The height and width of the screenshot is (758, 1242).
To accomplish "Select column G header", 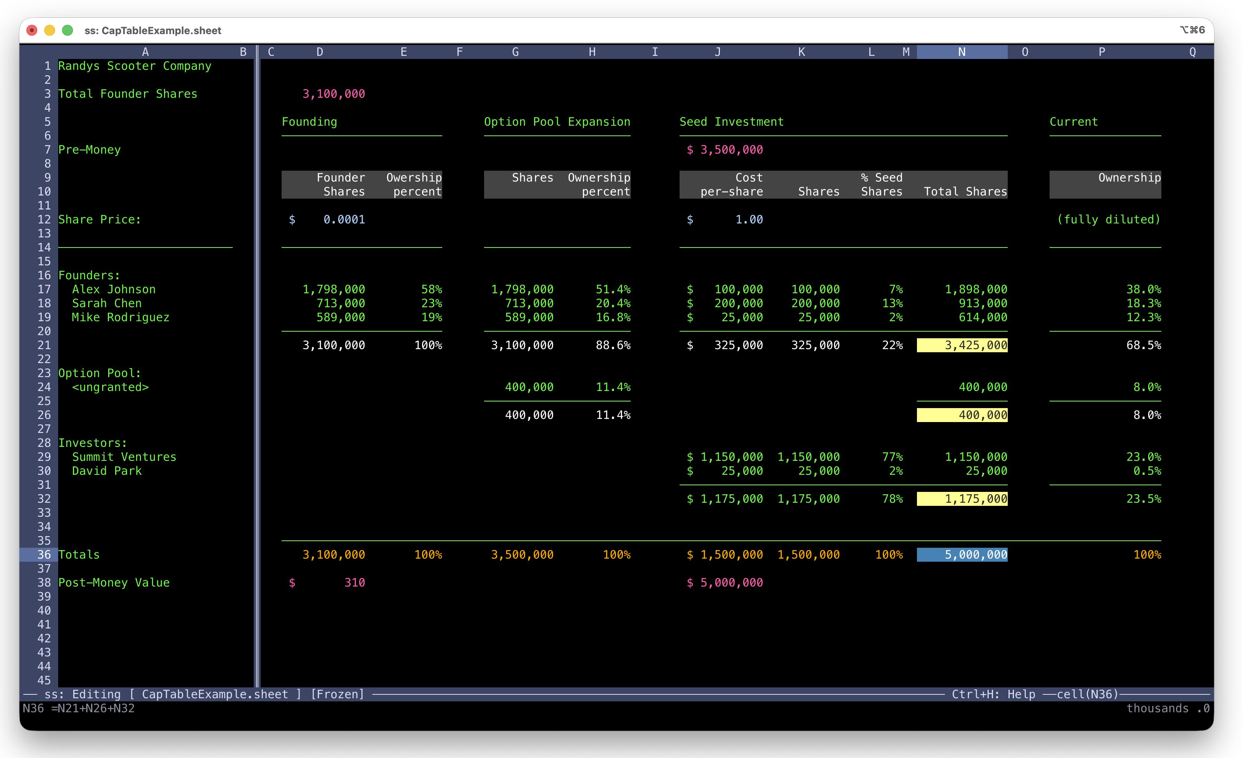I will (x=515, y=52).
